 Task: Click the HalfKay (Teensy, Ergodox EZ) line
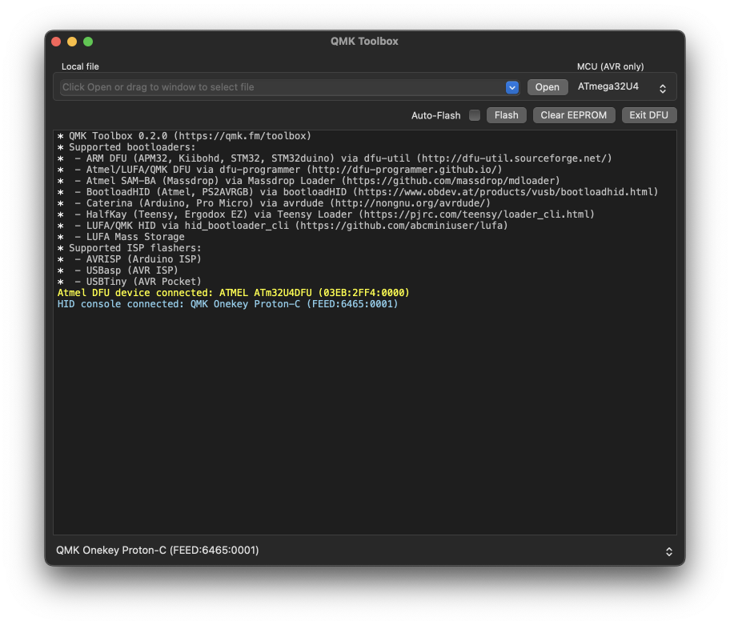[326, 214]
